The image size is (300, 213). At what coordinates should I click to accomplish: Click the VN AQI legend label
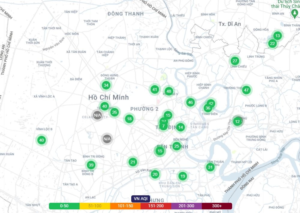(141, 199)
